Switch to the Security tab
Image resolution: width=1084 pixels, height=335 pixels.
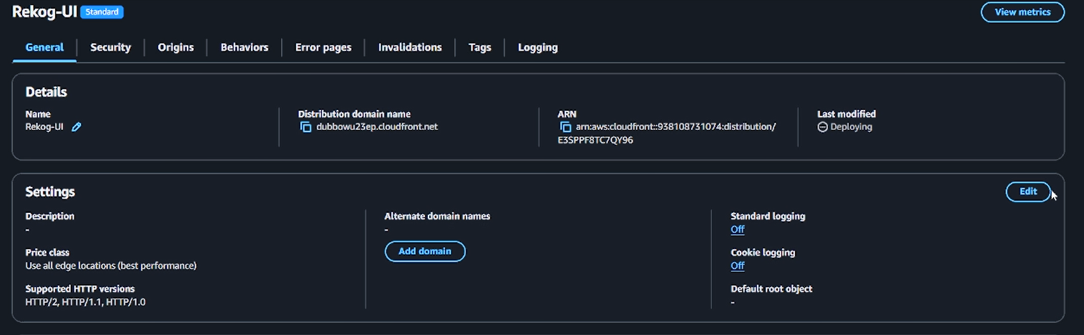[x=110, y=47]
